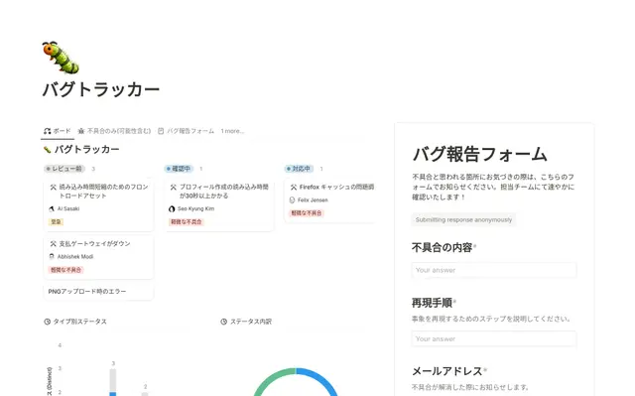Screen dimensions: 635x396
Task: Click the form icon in バグ報告フォーム tab
Action: pyautogui.click(x=161, y=131)
